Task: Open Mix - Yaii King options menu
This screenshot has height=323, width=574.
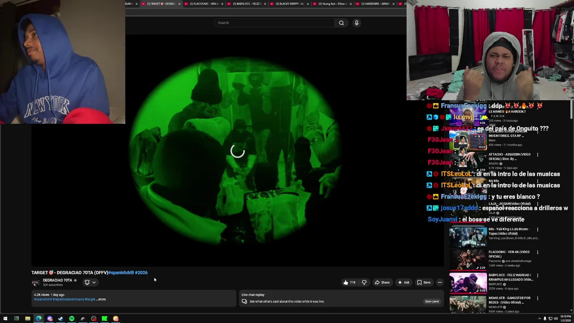Action: pos(538,230)
